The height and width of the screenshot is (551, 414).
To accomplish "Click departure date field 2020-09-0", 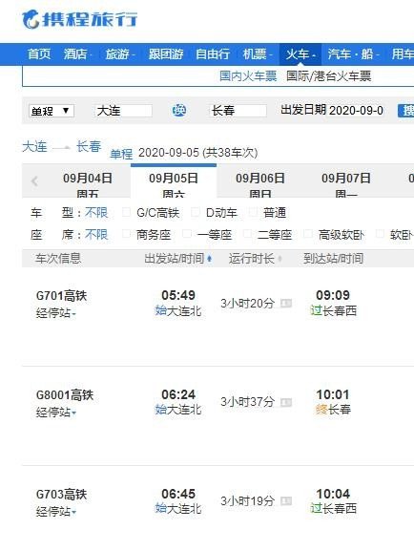I will pos(356,111).
